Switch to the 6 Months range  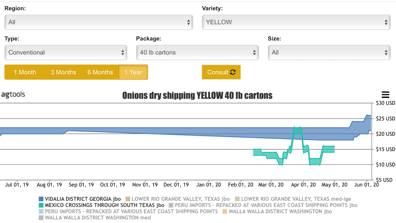click(100, 72)
